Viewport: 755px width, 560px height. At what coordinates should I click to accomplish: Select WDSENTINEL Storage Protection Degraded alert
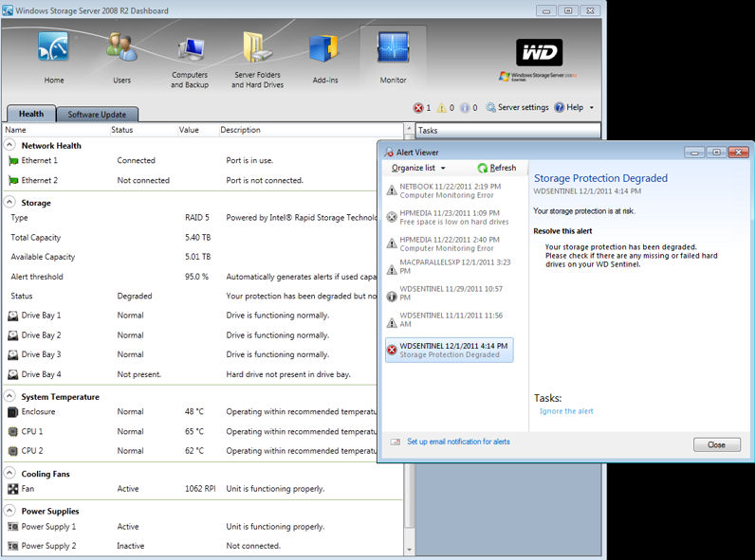(450, 351)
